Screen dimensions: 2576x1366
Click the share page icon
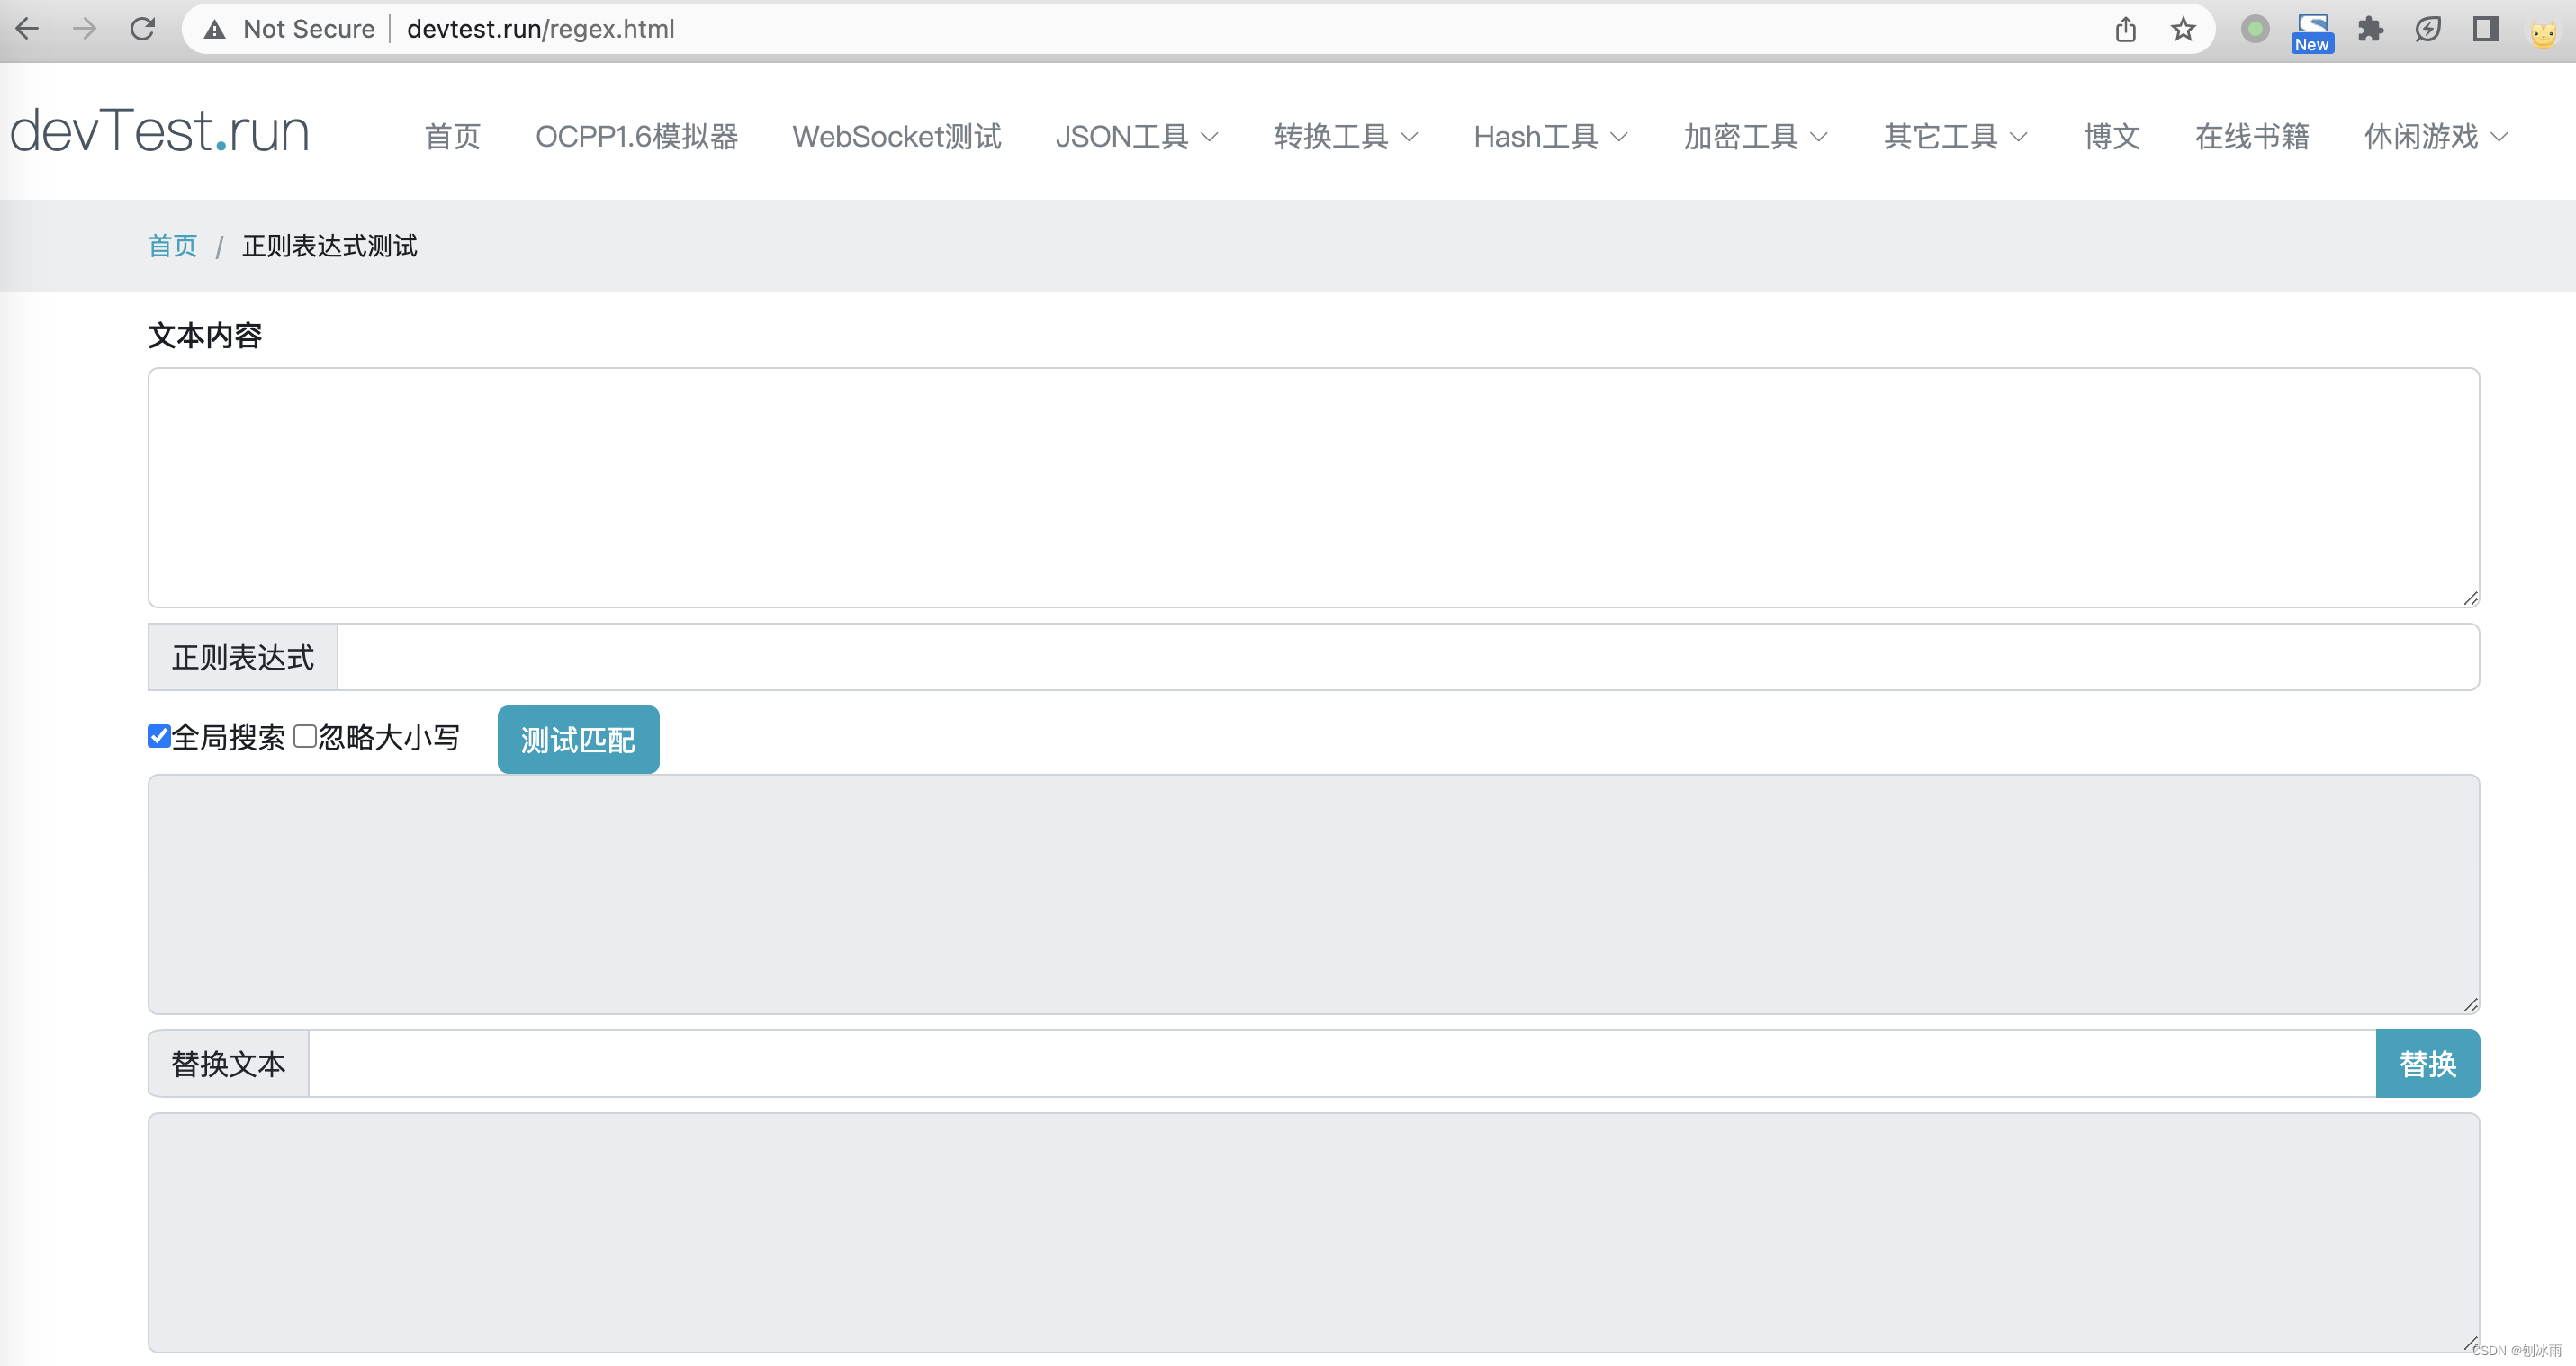[x=2125, y=29]
